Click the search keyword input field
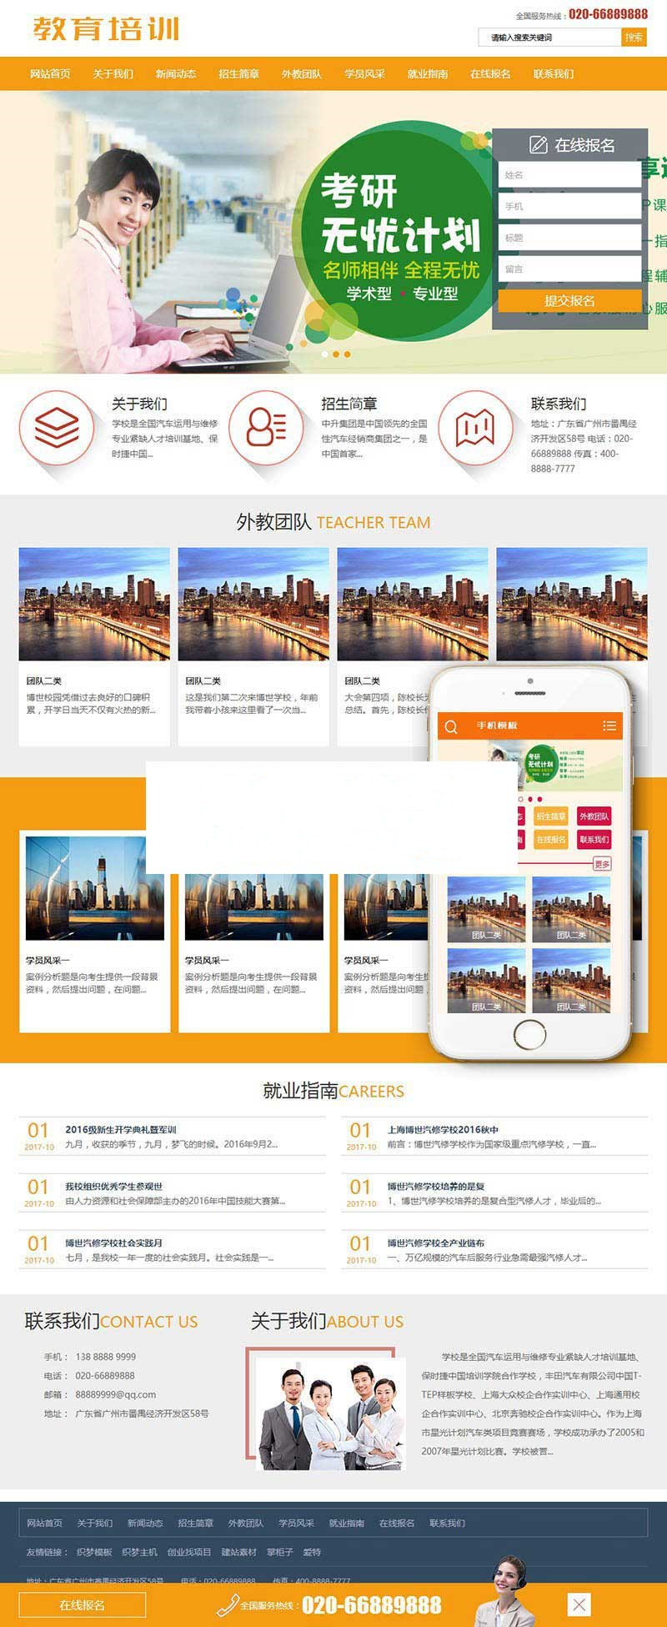This screenshot has height=1627, width=667. coord(550,38)
